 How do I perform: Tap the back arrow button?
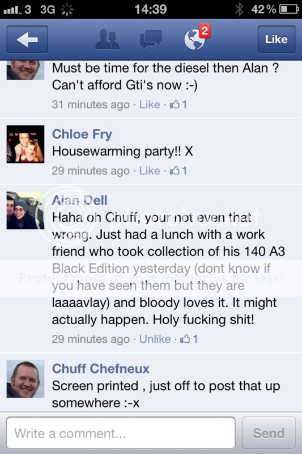27,39
